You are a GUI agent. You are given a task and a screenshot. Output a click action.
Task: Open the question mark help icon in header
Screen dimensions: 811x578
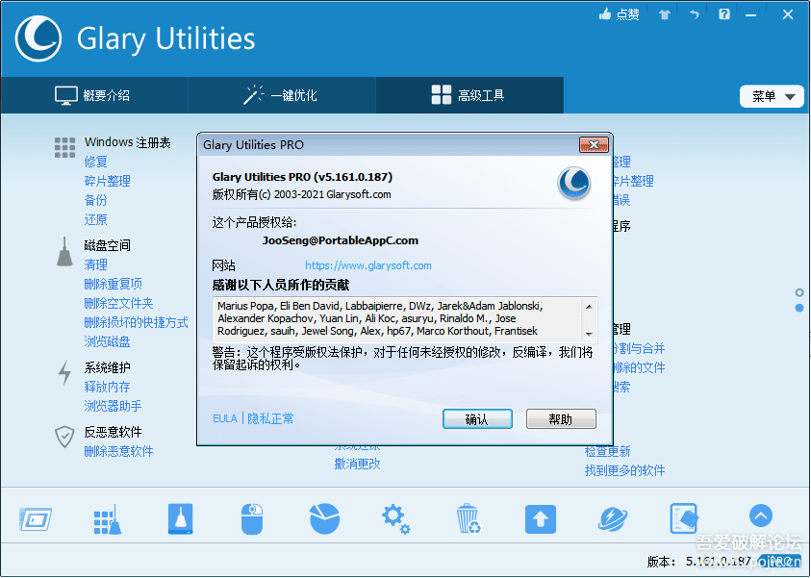(724, 14)
